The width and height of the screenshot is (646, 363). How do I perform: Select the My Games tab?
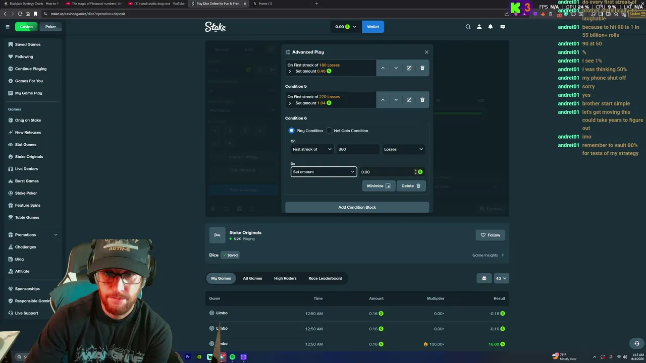221,278
